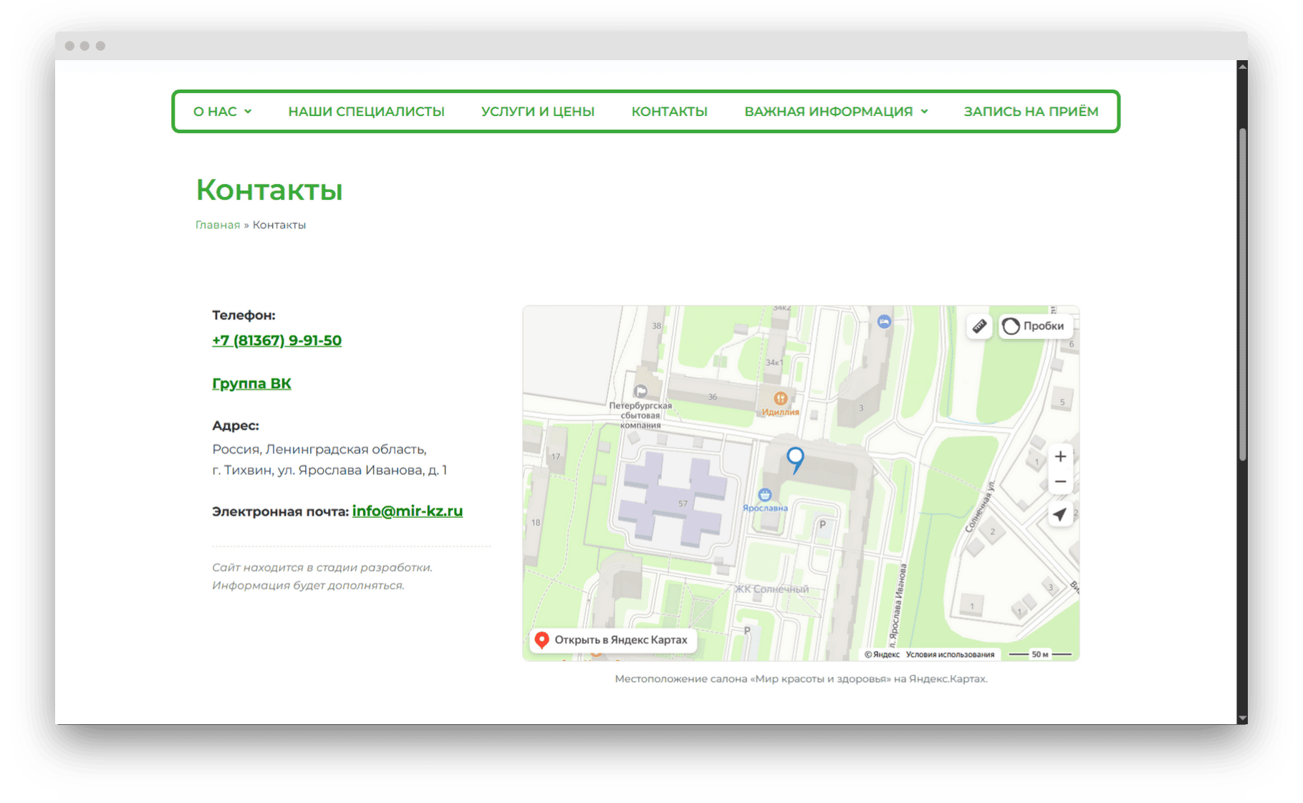Open the КОНТАКТЫ navigation item

click(669, 111)
